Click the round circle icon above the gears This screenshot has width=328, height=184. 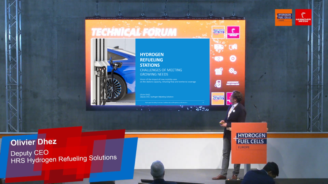coord(233,59)
